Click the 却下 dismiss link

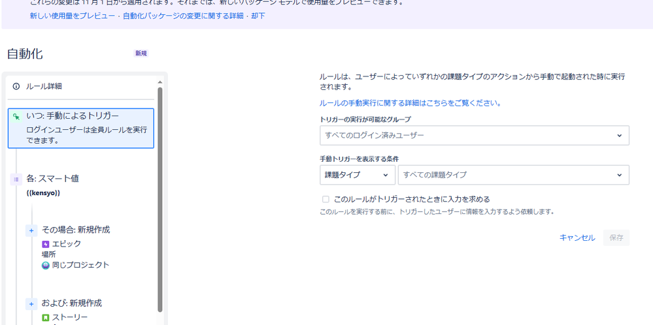[258, 16]
